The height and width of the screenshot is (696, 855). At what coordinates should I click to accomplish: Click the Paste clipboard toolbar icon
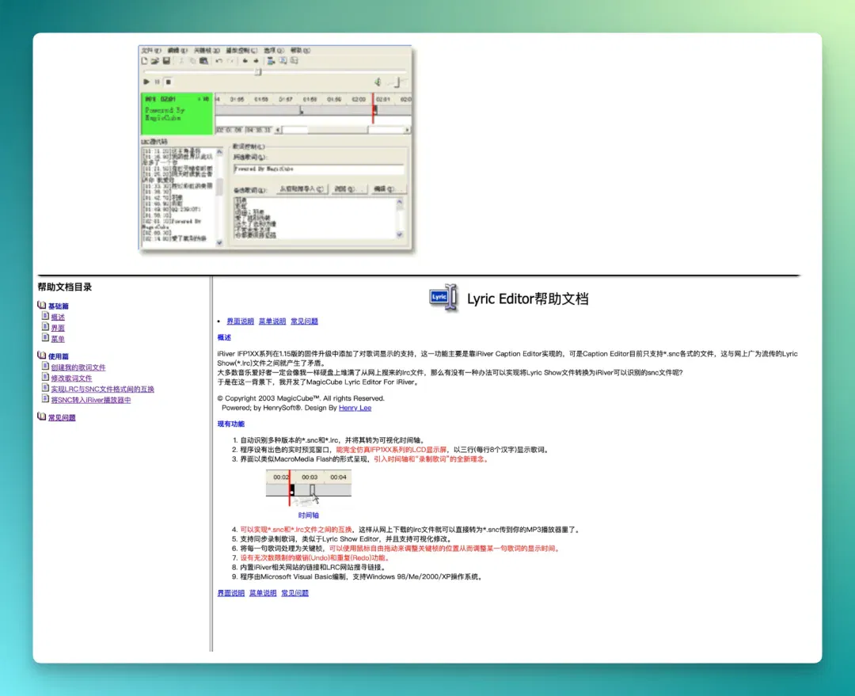(x=203, y=61)
